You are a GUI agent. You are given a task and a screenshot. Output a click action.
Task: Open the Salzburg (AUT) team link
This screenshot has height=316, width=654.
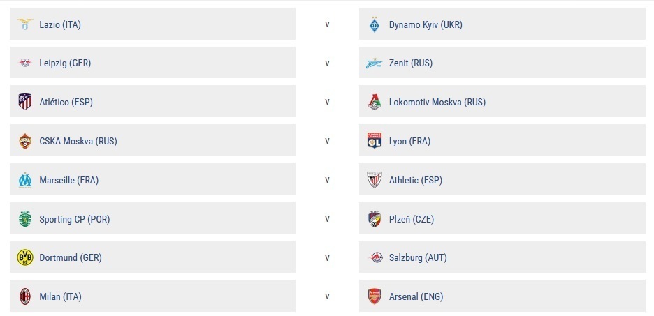coord(418,257)
